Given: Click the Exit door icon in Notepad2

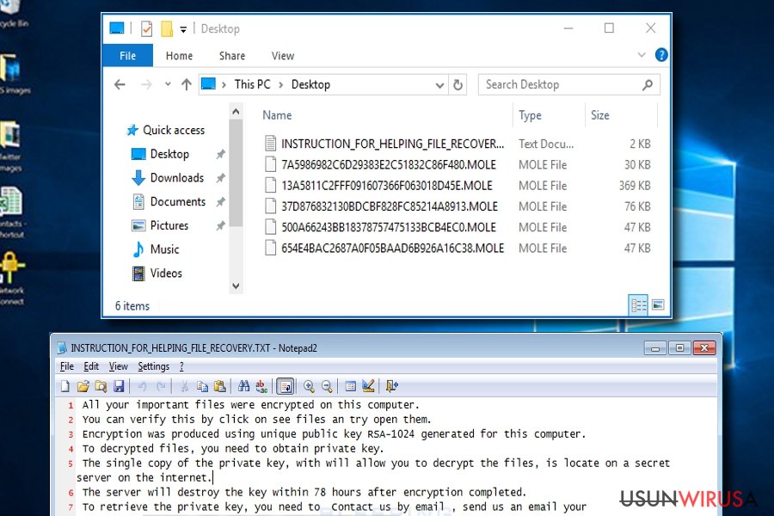Looking at the screenshot, I should click(392, 386).
